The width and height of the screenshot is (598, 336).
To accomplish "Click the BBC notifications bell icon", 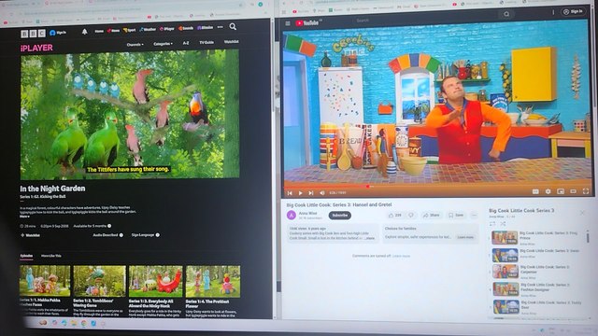I will click(x=85, y=32).
